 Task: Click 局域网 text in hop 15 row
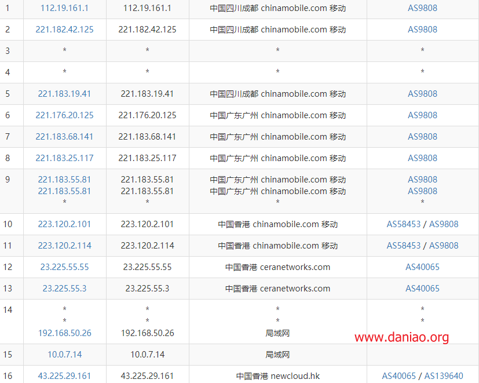pos(277,355)
